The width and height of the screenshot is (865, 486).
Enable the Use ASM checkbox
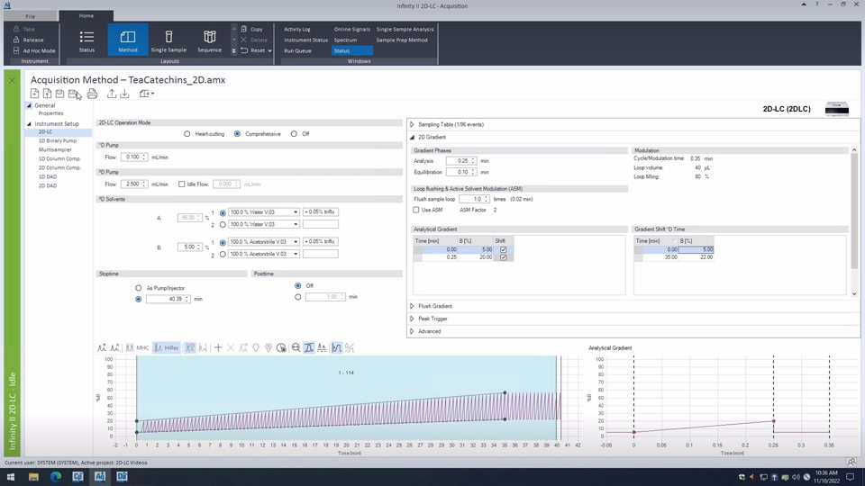416,210
